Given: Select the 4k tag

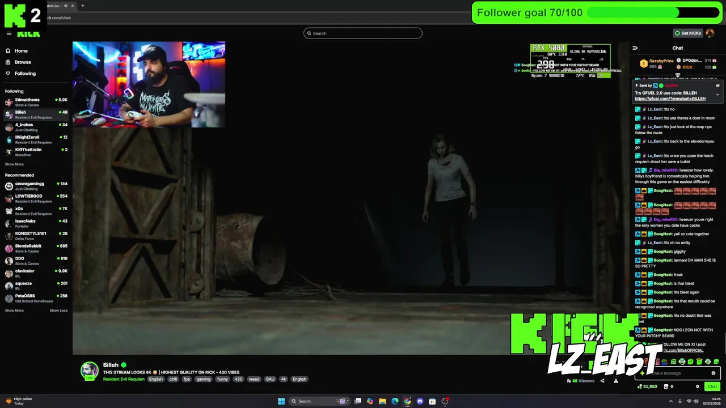Looking at the screenshot, I should tap(284, 379).
